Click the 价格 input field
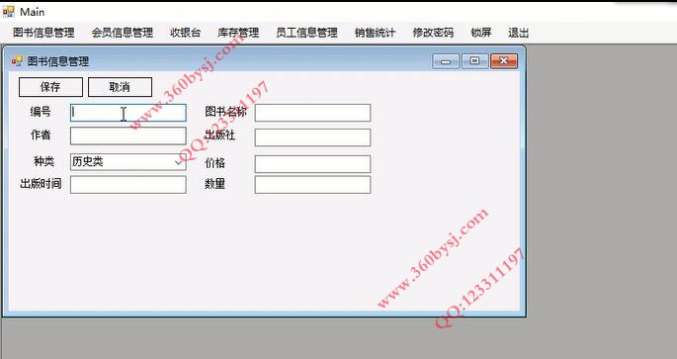This screenshot has width=677, height=359. [312, 164]
